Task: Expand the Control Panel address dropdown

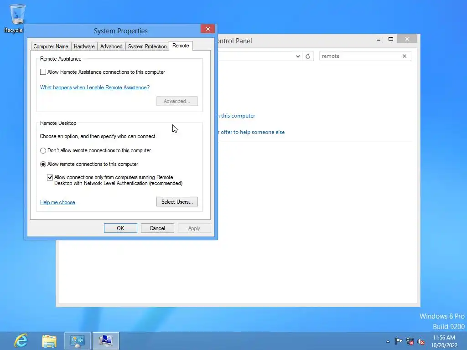Action: (x=298, y=56)
